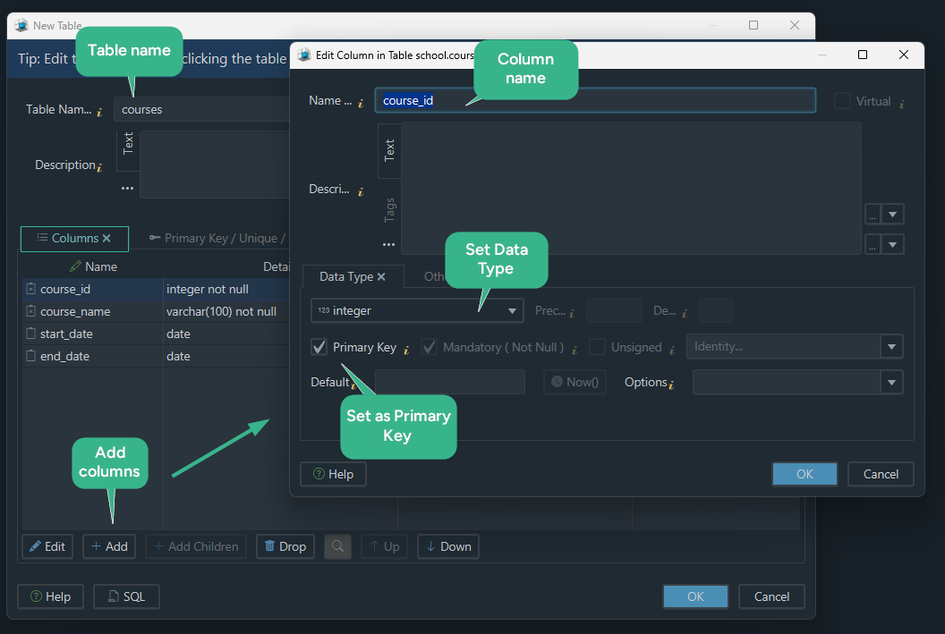The height and width of the screenshot is (634, 945).
Task: Toggle the Primary Key checkbox
Action: click(x=319, y=347)
